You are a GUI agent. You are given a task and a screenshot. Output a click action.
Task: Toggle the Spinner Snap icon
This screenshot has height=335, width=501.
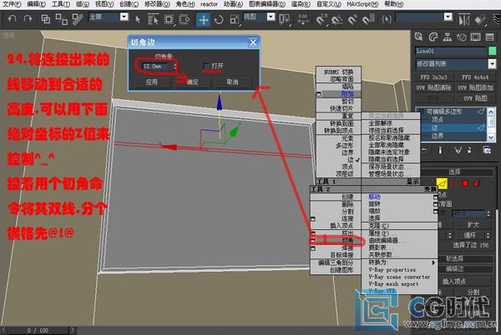[x=368, y=20]
